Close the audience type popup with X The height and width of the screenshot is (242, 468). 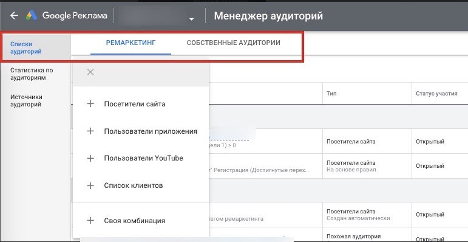coord(90,72)
